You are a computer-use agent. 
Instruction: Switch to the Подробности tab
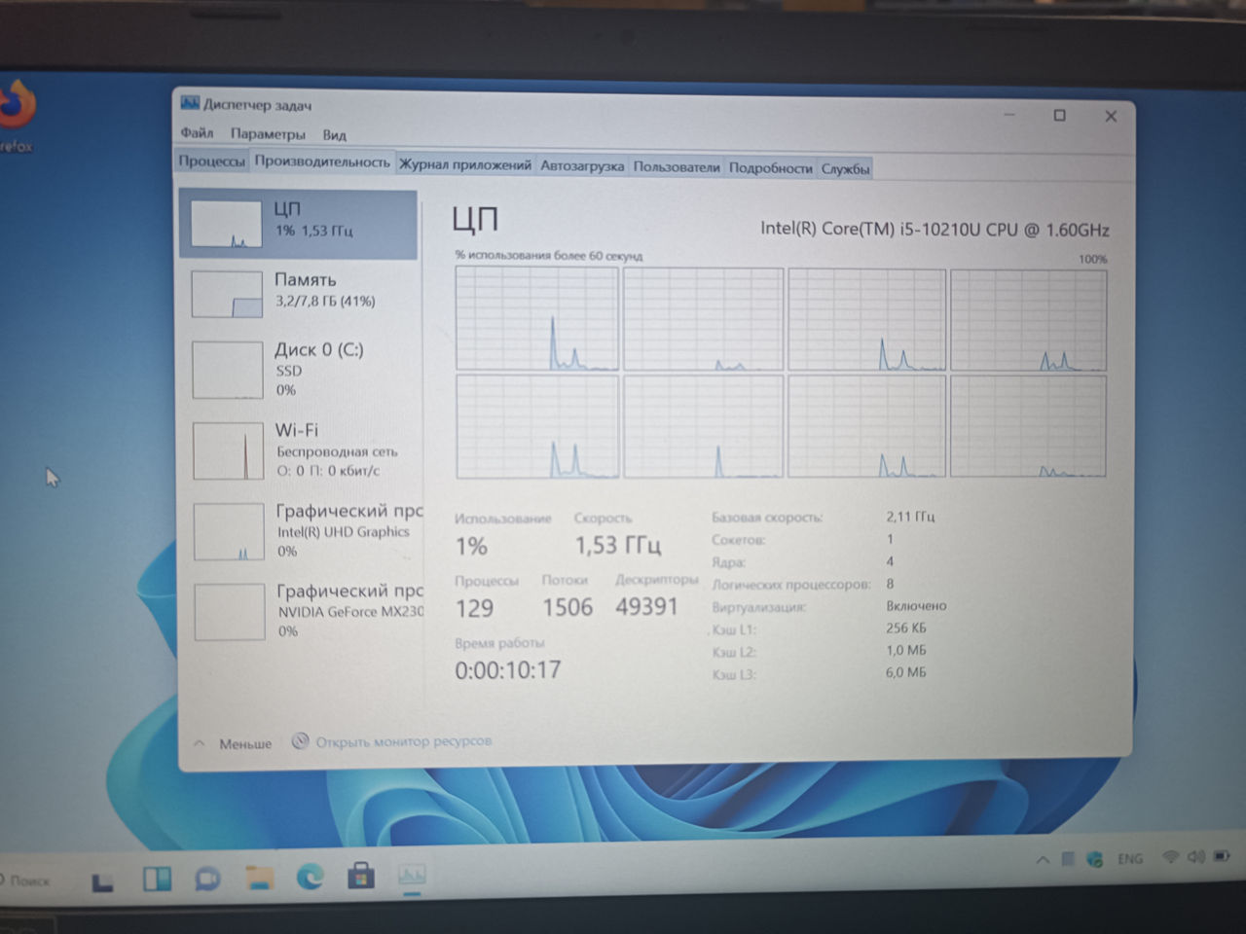click(x=770, y=167)
